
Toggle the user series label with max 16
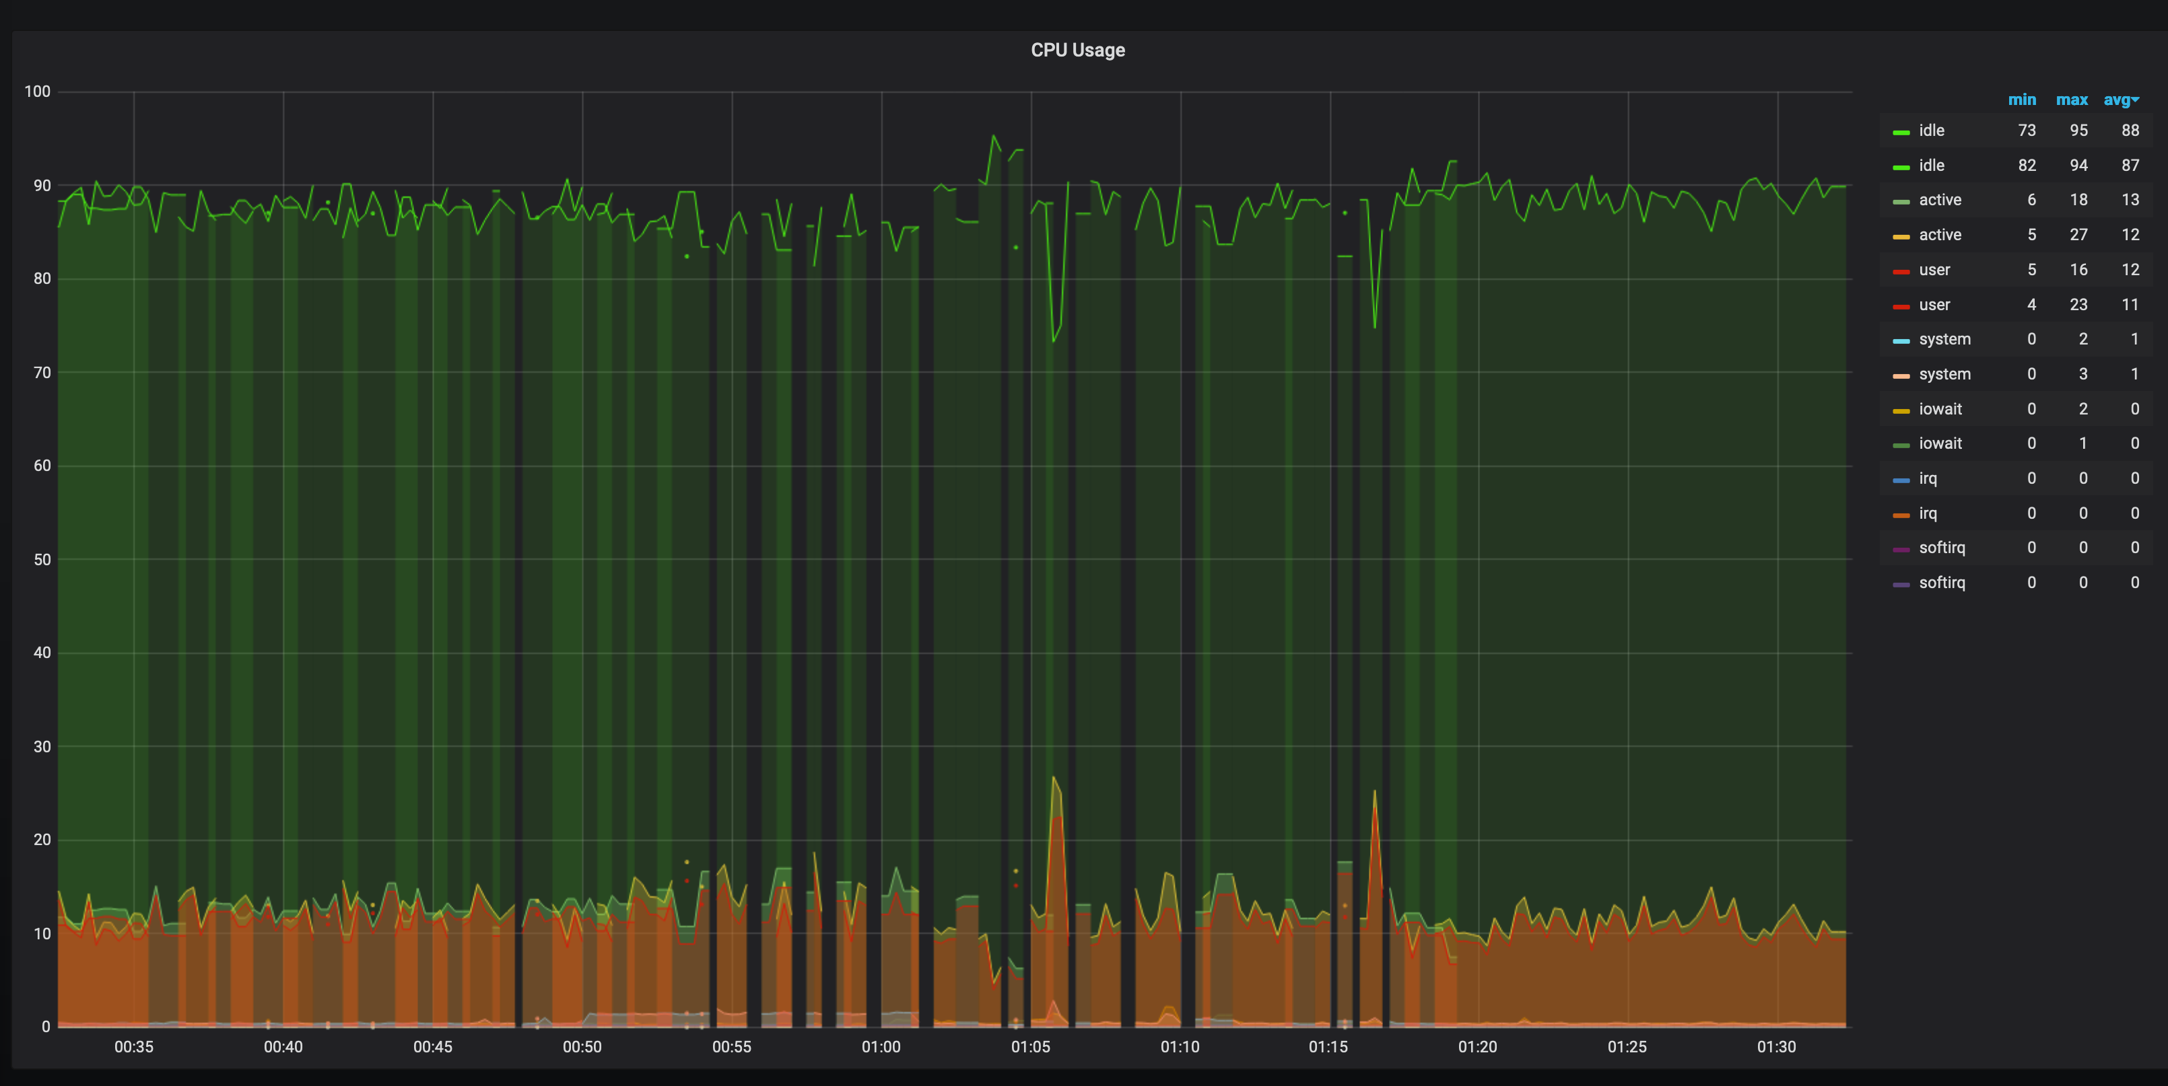[x=1934, y=270]
